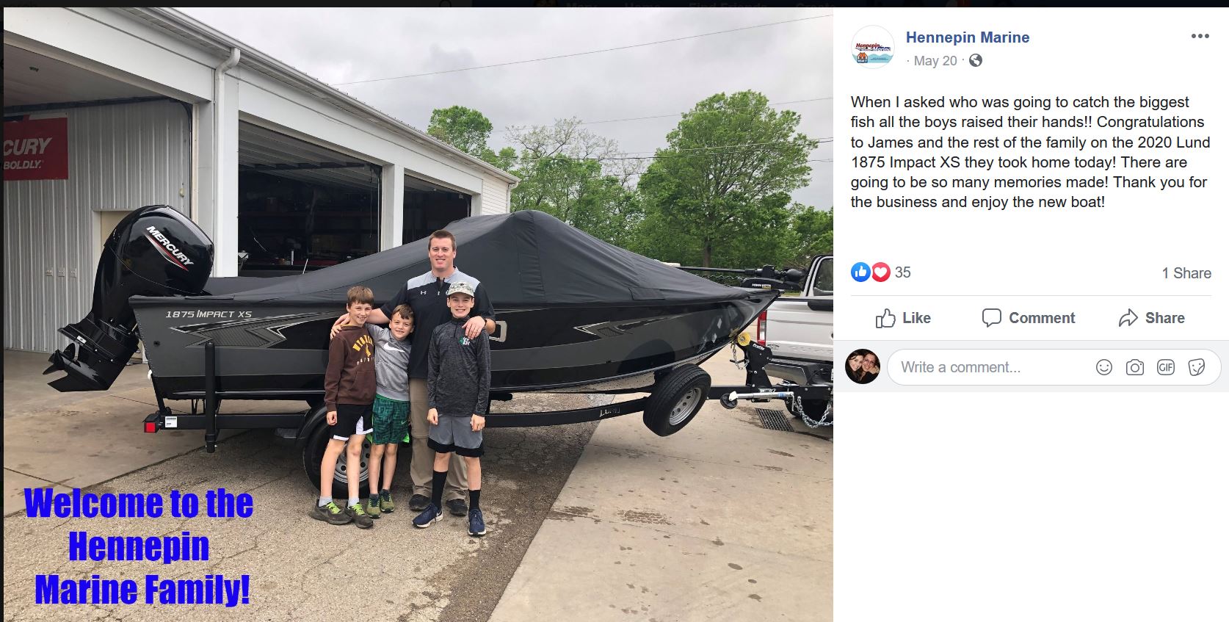This screenshot has width=1229, height=622.
Task: Click the Share button
Action: pyautogui.click(x=1151, y=318)
